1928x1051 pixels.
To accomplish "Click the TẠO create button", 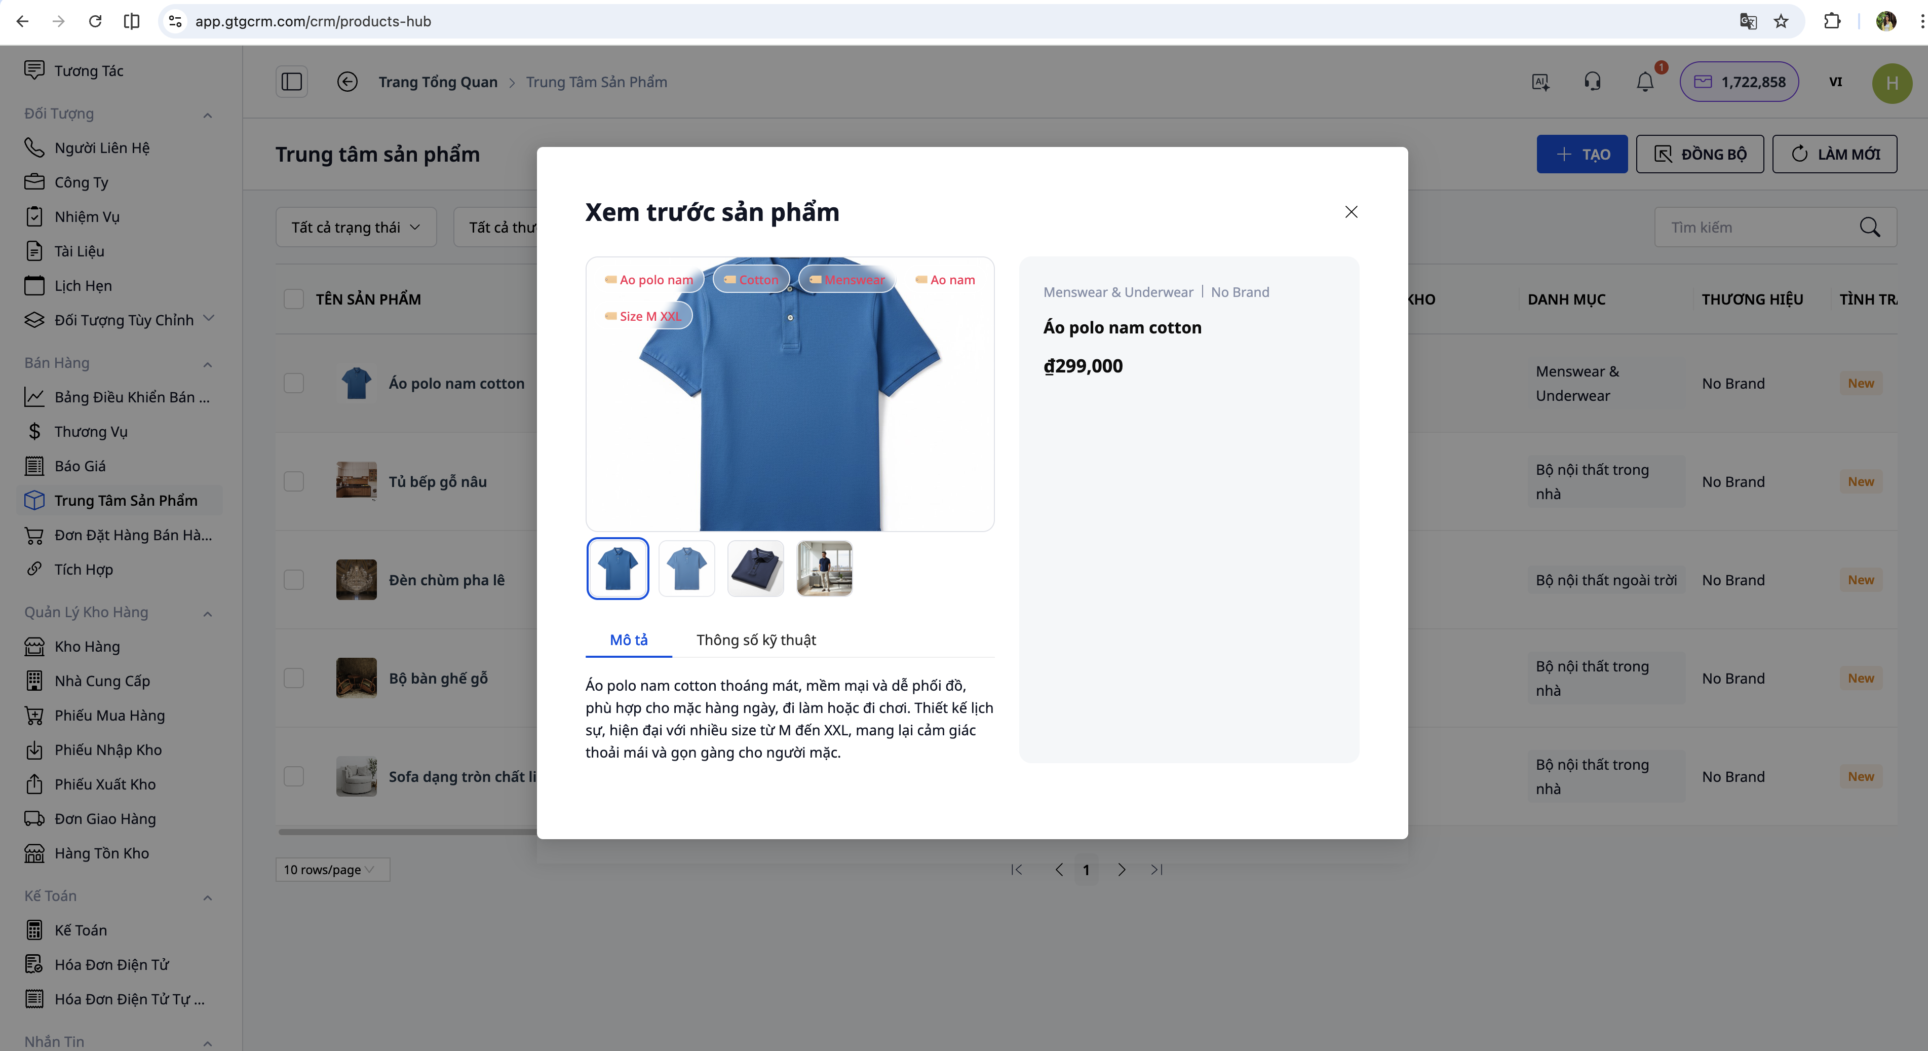I will click(x=1582, y=154).
